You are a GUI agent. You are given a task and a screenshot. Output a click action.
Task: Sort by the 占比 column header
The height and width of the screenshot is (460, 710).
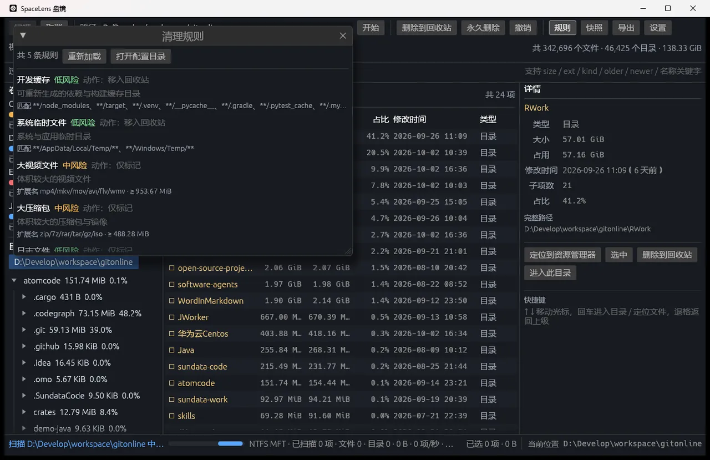click(x=381, y=119)
